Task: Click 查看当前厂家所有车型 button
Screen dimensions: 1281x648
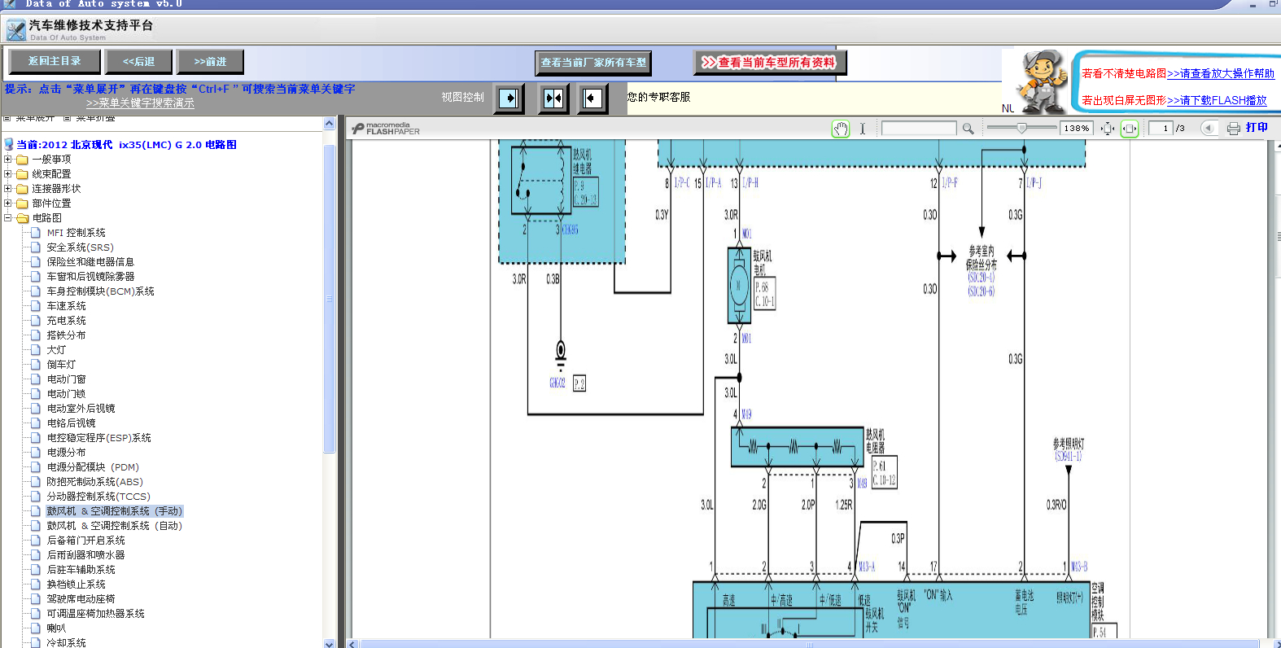Action: click(x=593, y=63)
